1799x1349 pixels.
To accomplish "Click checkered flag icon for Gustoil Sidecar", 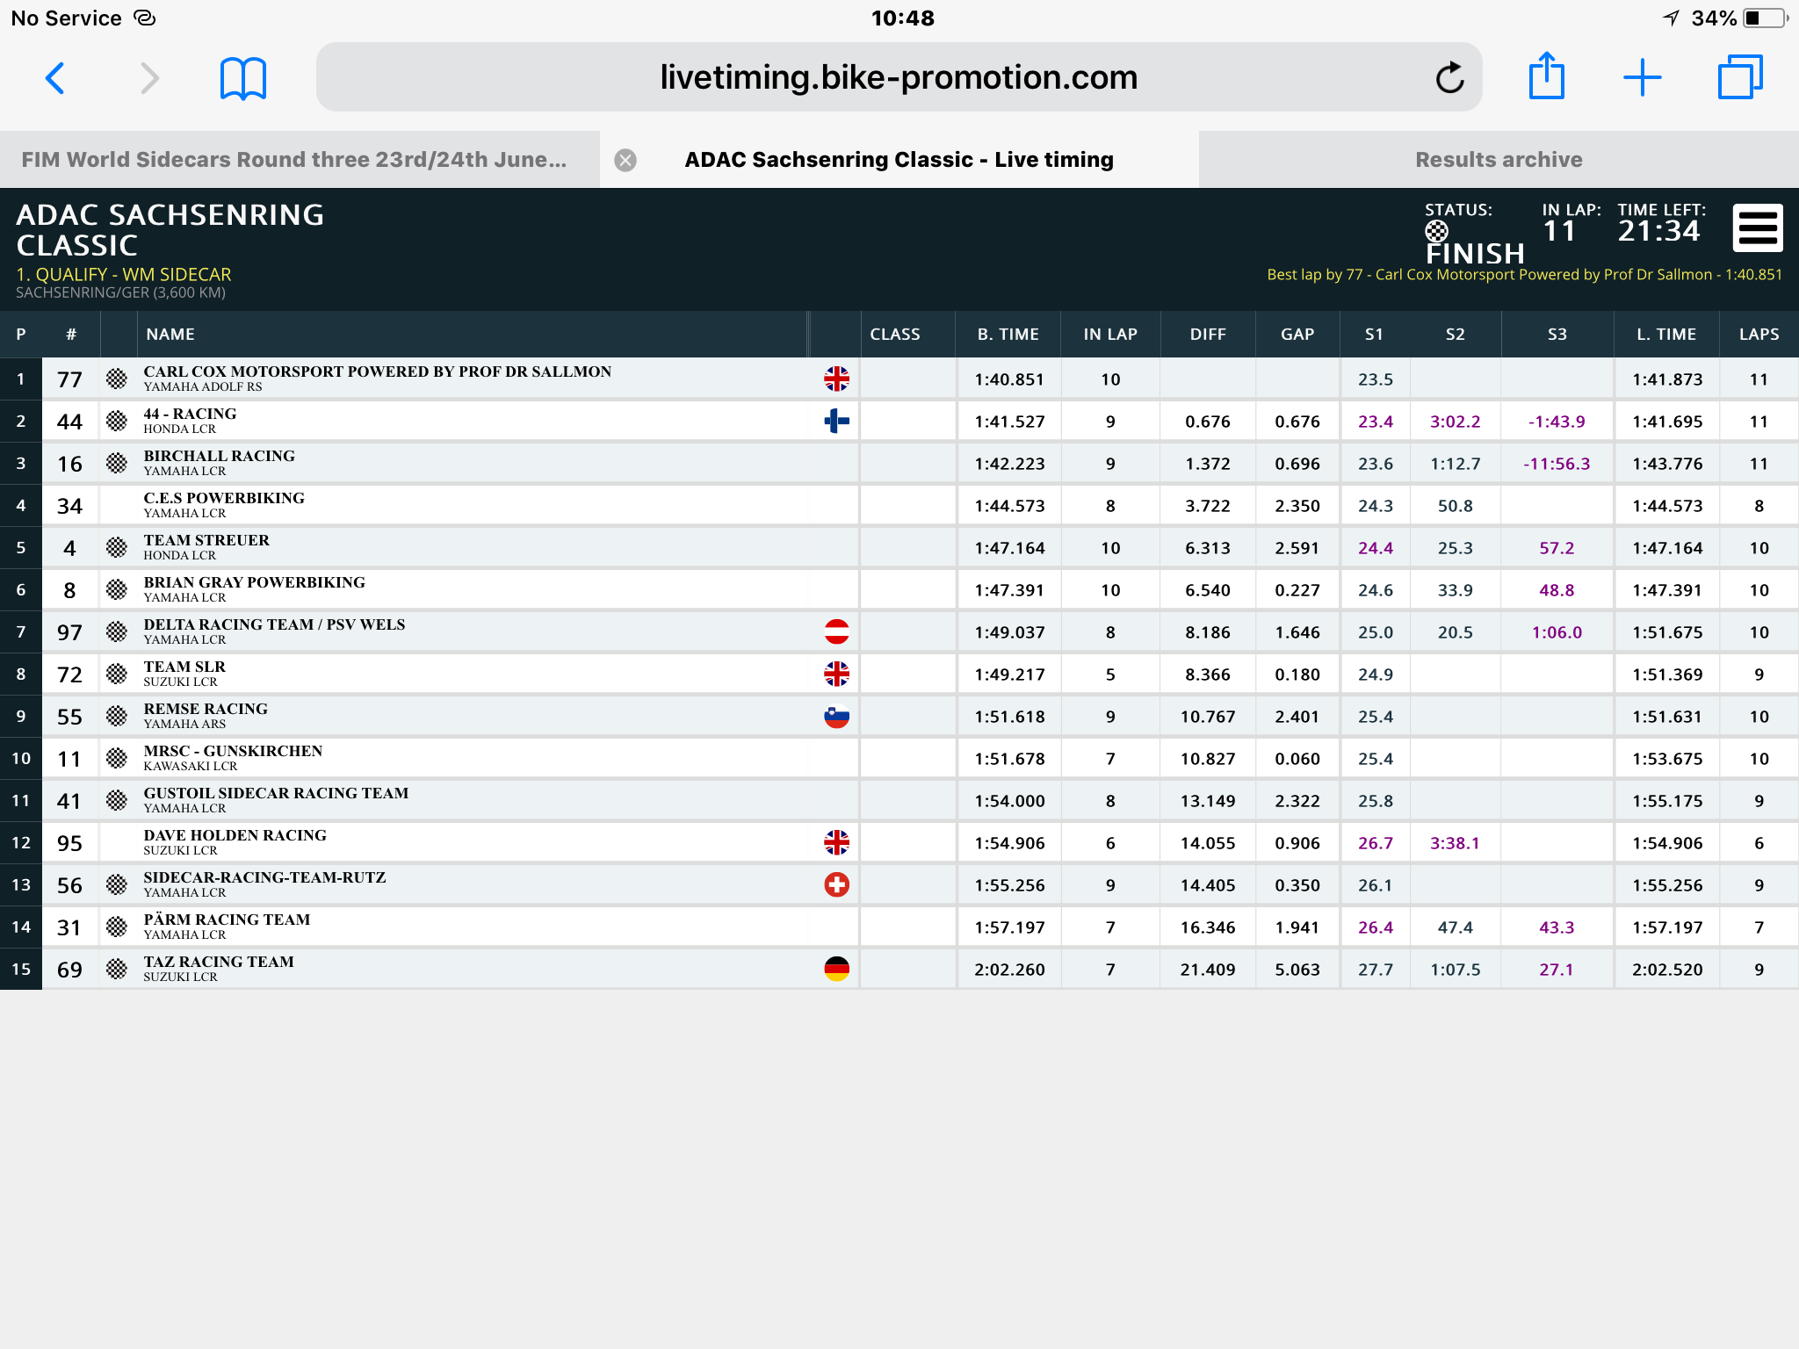I will (x=117, y=801).
